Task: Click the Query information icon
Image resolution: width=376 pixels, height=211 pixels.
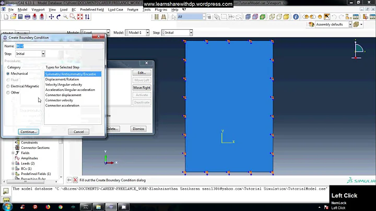Action: pyautogui.click(x=296, y=17)
